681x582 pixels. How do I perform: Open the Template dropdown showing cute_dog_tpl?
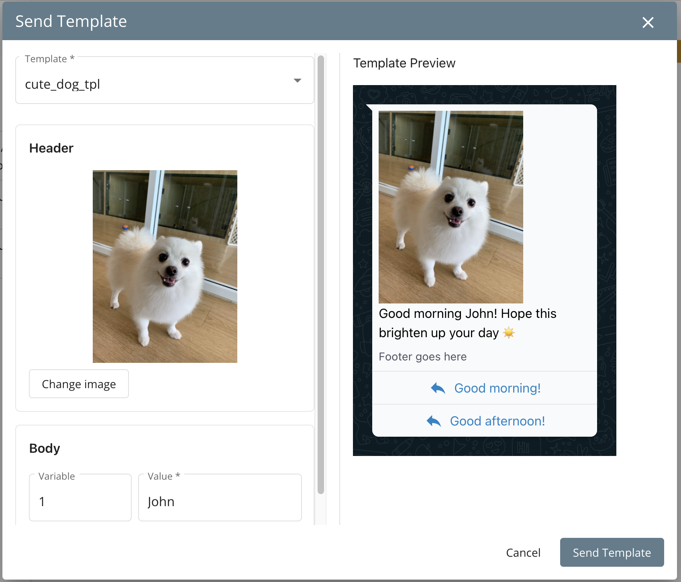pos(165,80)
